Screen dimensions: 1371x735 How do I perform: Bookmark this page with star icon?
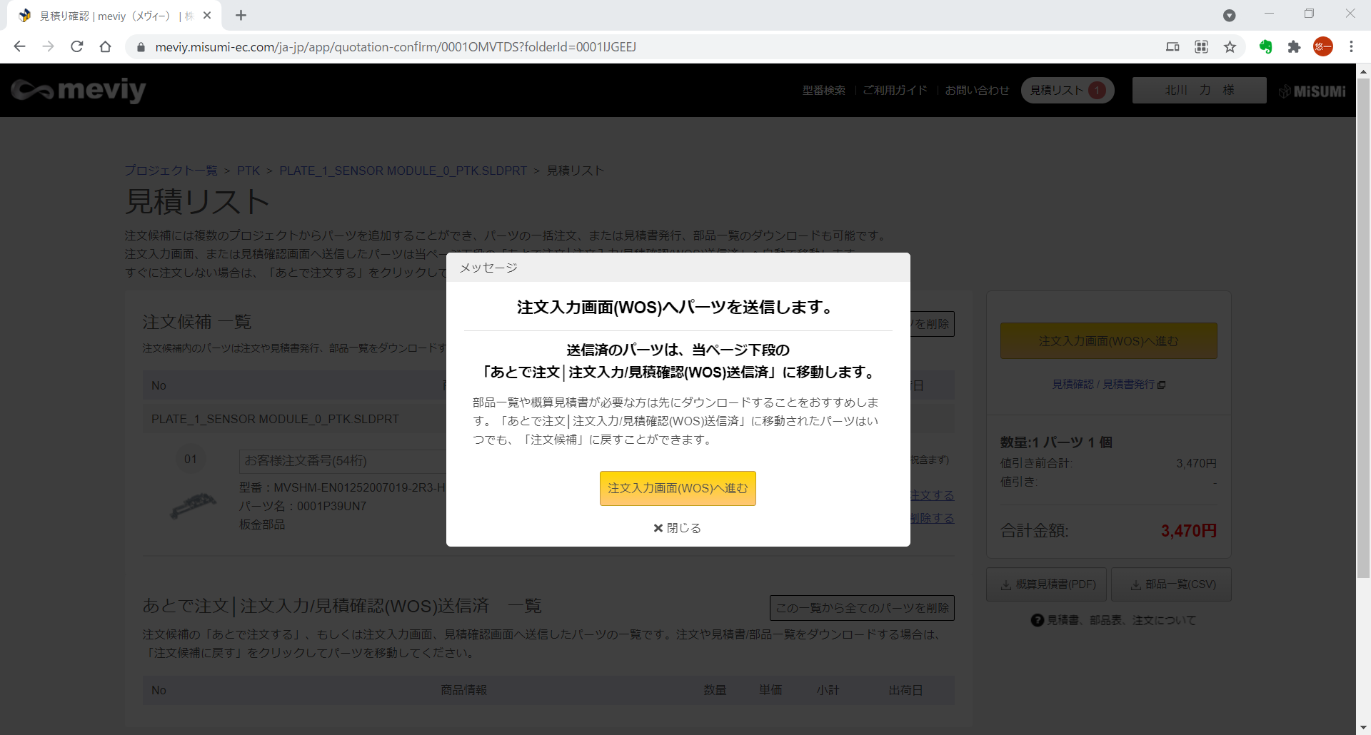click(1230, 47)
